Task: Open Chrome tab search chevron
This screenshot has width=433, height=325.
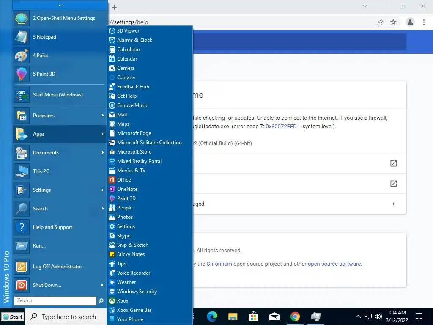Action: (365, 6)
